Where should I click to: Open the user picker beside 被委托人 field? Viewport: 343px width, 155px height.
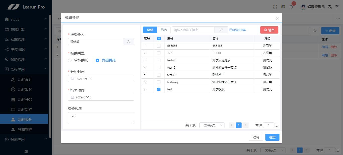pos(129,42)
